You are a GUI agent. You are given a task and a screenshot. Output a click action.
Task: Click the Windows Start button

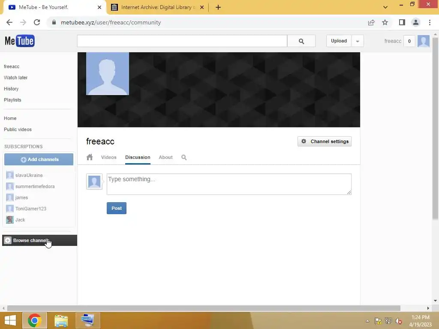click(x=10, y=320)
